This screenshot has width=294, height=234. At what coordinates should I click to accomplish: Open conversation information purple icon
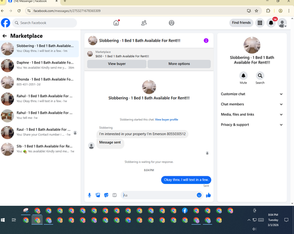coord(206,41)
